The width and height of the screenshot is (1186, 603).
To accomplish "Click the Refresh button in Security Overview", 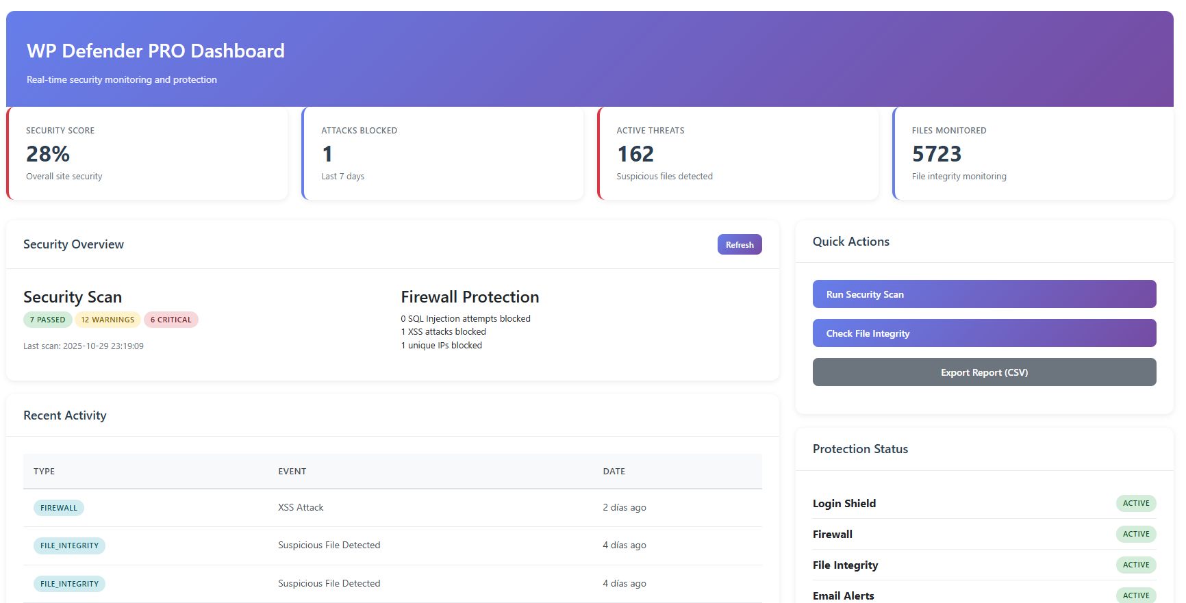I will pos(740,244).
